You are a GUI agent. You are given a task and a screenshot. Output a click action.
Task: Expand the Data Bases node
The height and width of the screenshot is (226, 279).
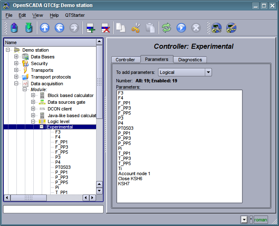[x=16, y=57]
